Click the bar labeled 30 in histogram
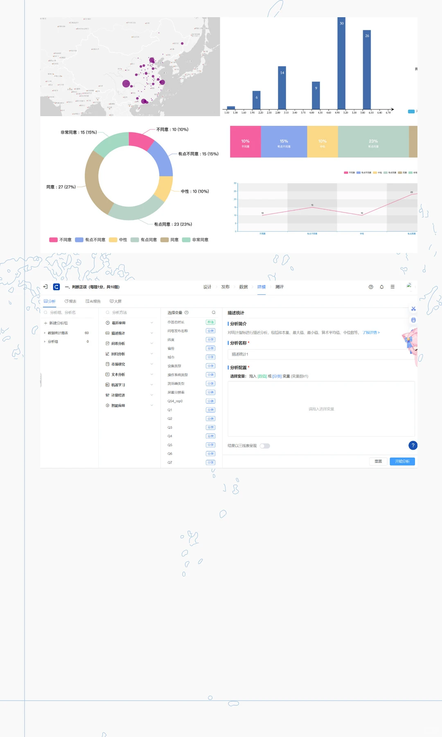The image size is (442, 737). tap(341, 63)
